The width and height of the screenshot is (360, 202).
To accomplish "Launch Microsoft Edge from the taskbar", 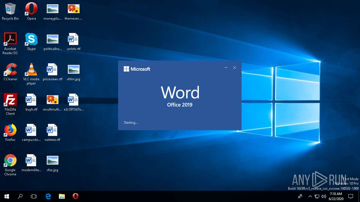I will (48, 196).
